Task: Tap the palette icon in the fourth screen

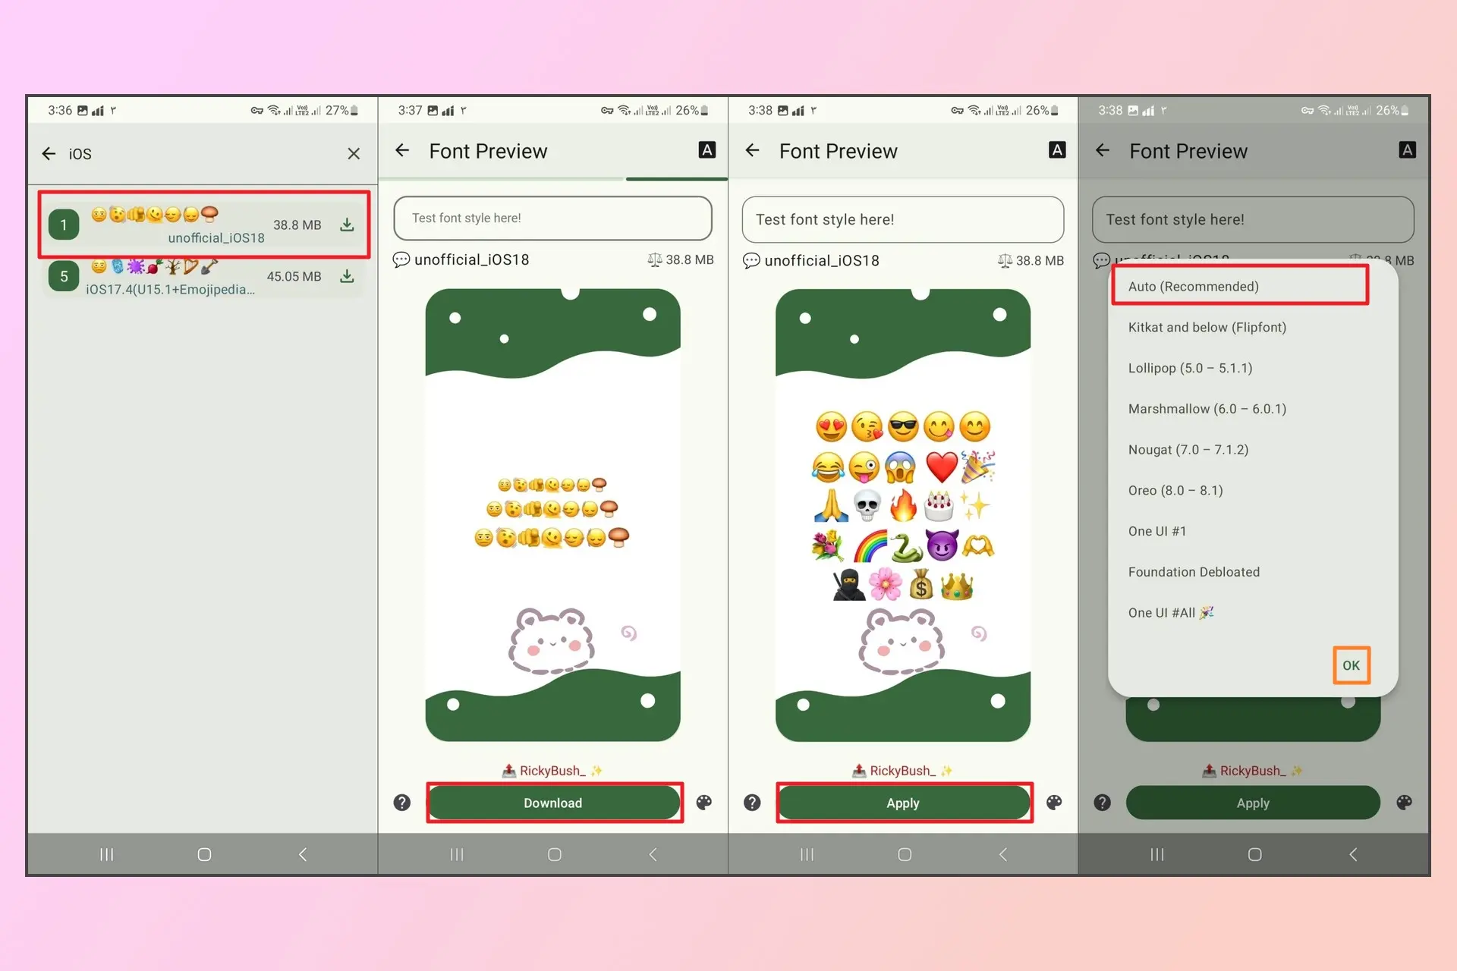Action: (1404, 803)
